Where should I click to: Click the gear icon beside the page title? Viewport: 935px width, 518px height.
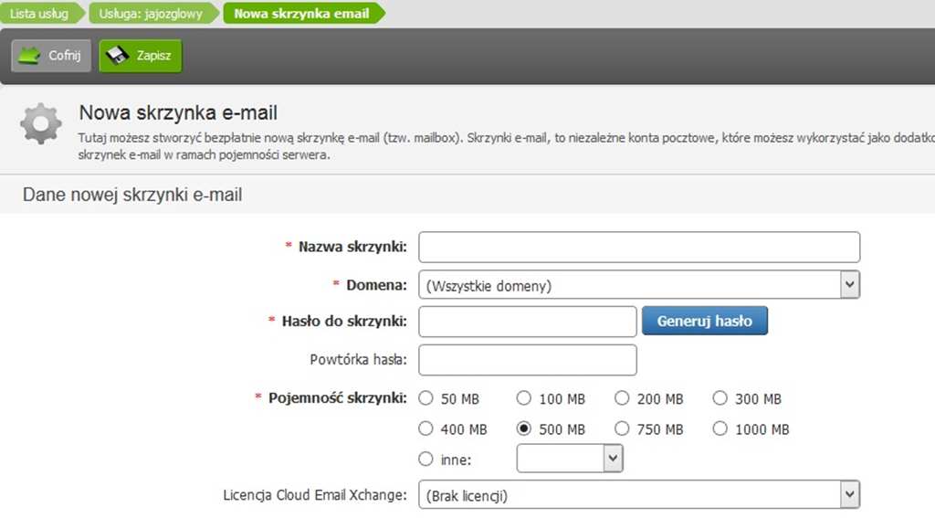click(x=41, y=125)
